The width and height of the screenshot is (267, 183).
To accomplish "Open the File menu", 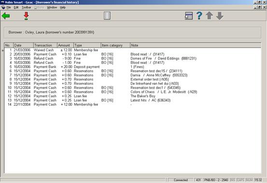I will pyautogui.click(x=9, y=8).
